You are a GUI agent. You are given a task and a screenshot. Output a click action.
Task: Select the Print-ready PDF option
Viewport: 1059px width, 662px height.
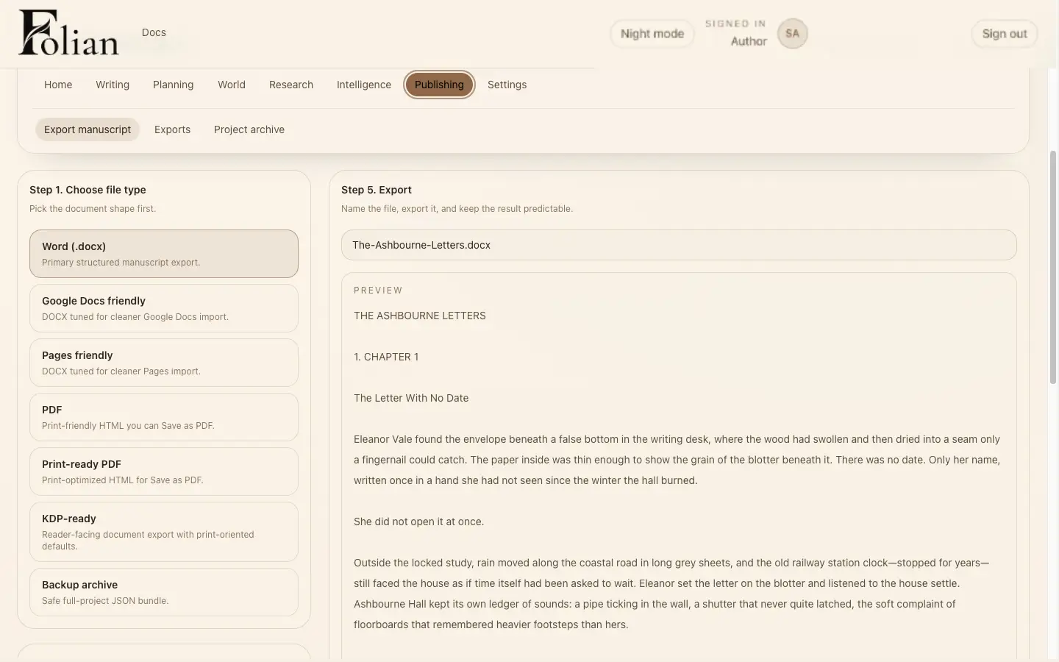[164, 471]
